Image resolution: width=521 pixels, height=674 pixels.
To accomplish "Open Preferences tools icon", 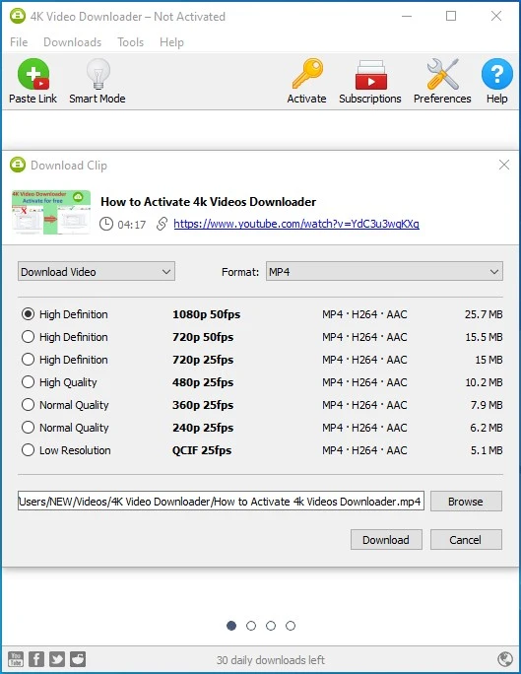I will (x=442, y=74).
